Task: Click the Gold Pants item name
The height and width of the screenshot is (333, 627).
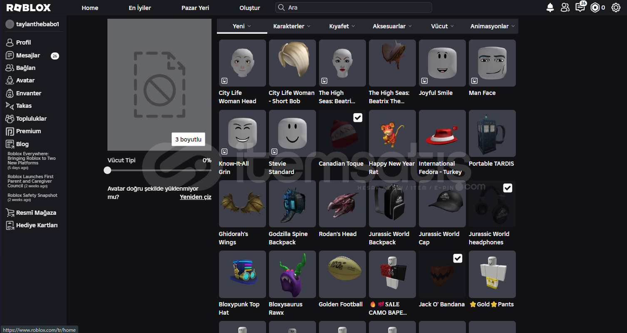Action: (x=491, y=304)
